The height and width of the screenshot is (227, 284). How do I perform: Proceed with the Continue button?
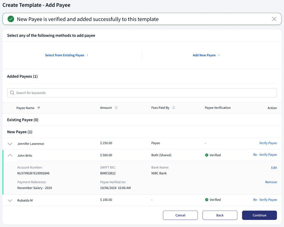tap(259, 215)
